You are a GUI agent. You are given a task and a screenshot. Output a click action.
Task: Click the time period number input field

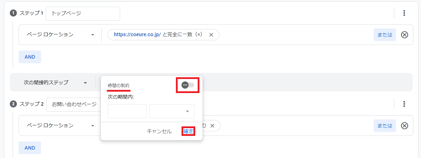pos(127,111)
